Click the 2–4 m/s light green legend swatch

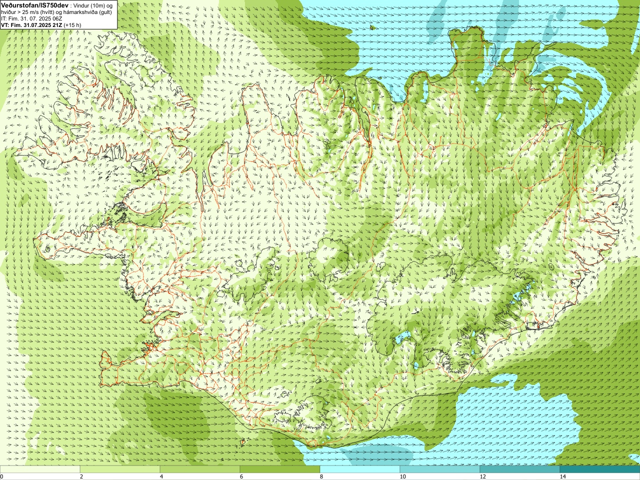click(120, 469)
